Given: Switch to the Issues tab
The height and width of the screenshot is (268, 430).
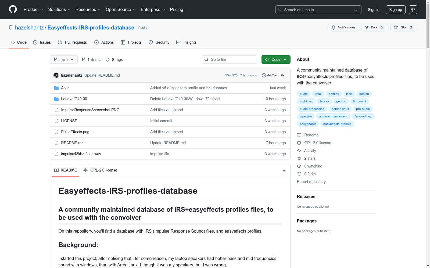Looking at the screenshot, I should point(42,42).
